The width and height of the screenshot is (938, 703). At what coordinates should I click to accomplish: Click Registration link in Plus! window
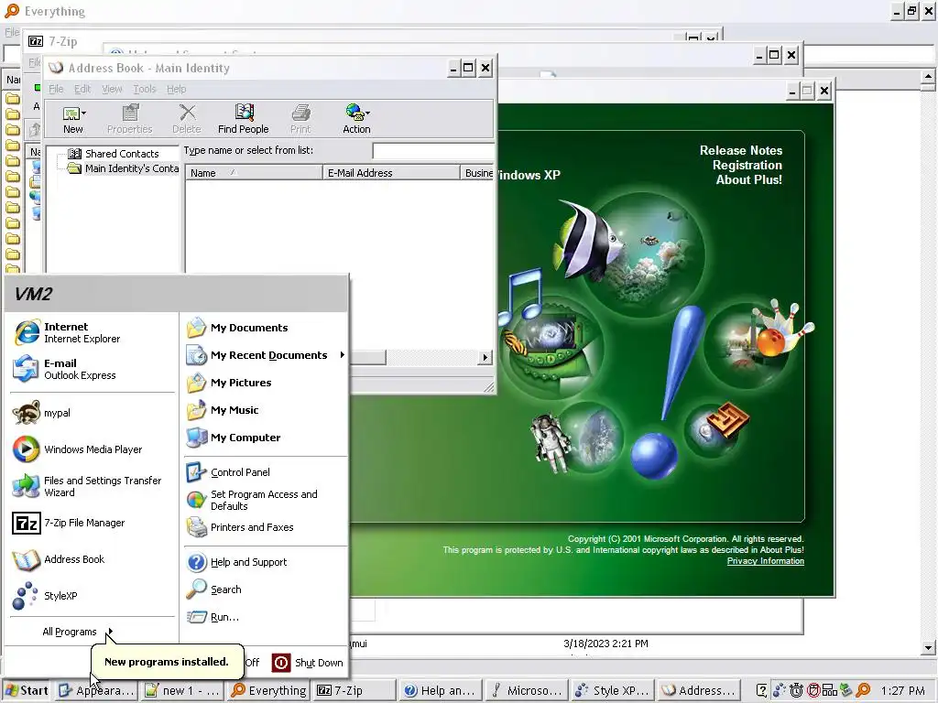click(x=747, y=165)
